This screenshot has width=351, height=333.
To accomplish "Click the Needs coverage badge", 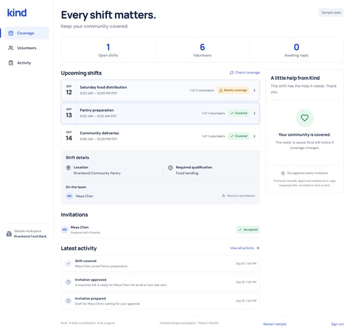I will click(x=233, y=90).
